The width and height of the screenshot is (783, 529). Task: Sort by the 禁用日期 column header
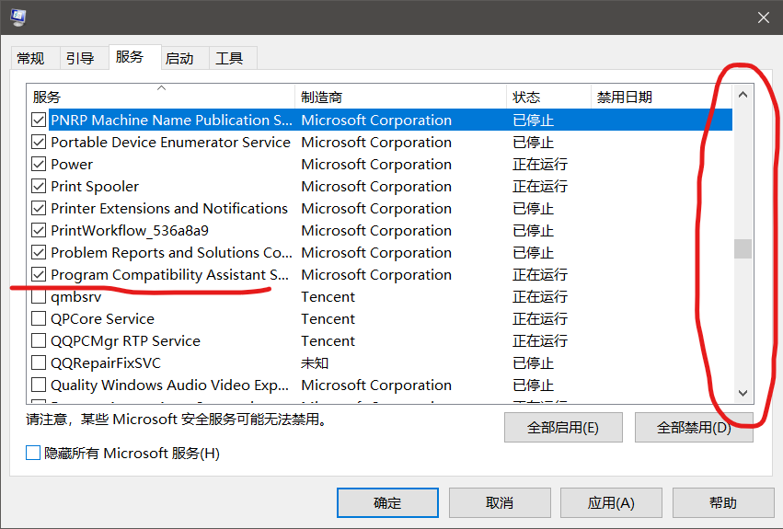tap(662, 97)
